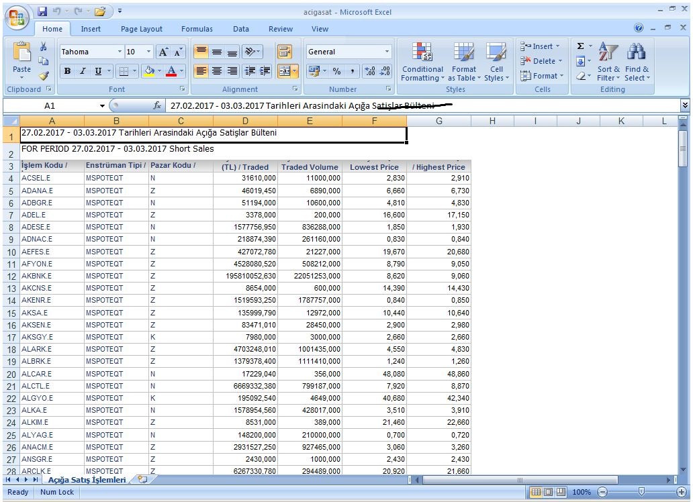This screenshot has height=502, width=693.
Task: Toggle Wrap Text button
Action: pyautogui.click(x=285, y=52)
